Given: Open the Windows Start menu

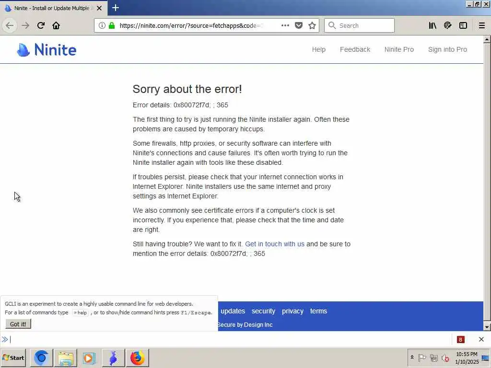Looking at the screenshot, I should 13,357.
